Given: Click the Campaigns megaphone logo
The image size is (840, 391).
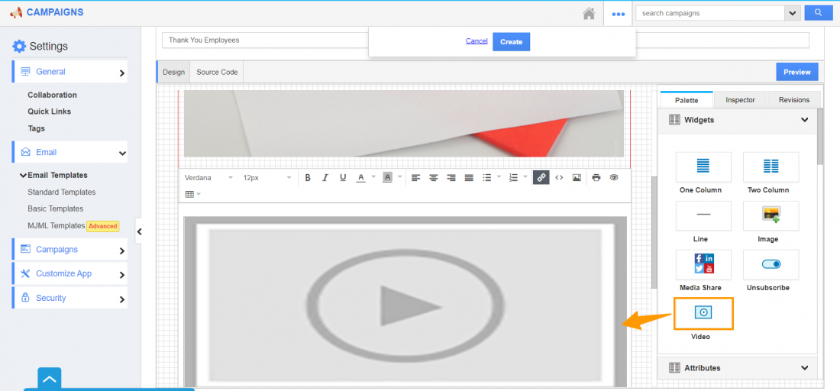Looking at the screenshot, I should pyautogui.click(x=16, y=11).
